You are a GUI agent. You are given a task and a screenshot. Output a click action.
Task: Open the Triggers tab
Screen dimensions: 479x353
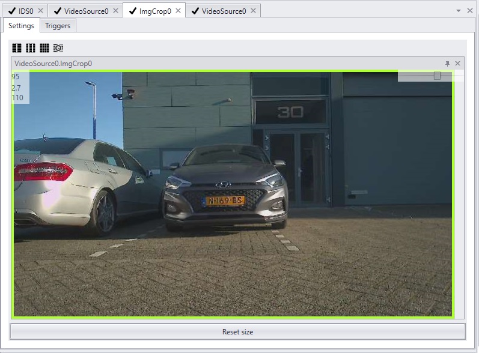[58, 26]
